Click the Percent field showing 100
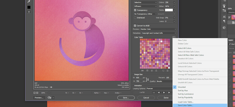 (x=169, y=78)
